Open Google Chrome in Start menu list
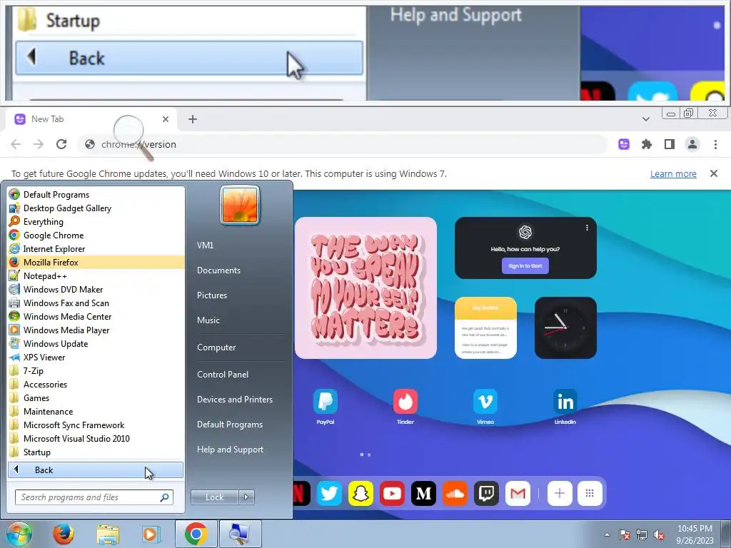The height and width of the screenshot is (548, 731). (x=96, y=235)
